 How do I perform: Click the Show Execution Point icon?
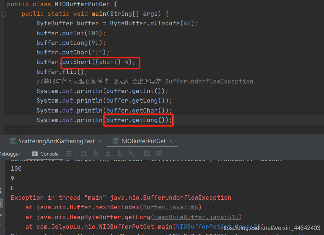(x=69, y=153)
